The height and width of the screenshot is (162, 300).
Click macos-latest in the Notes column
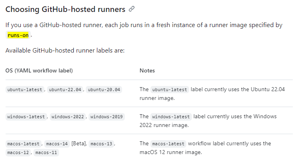tap(168, 144)
